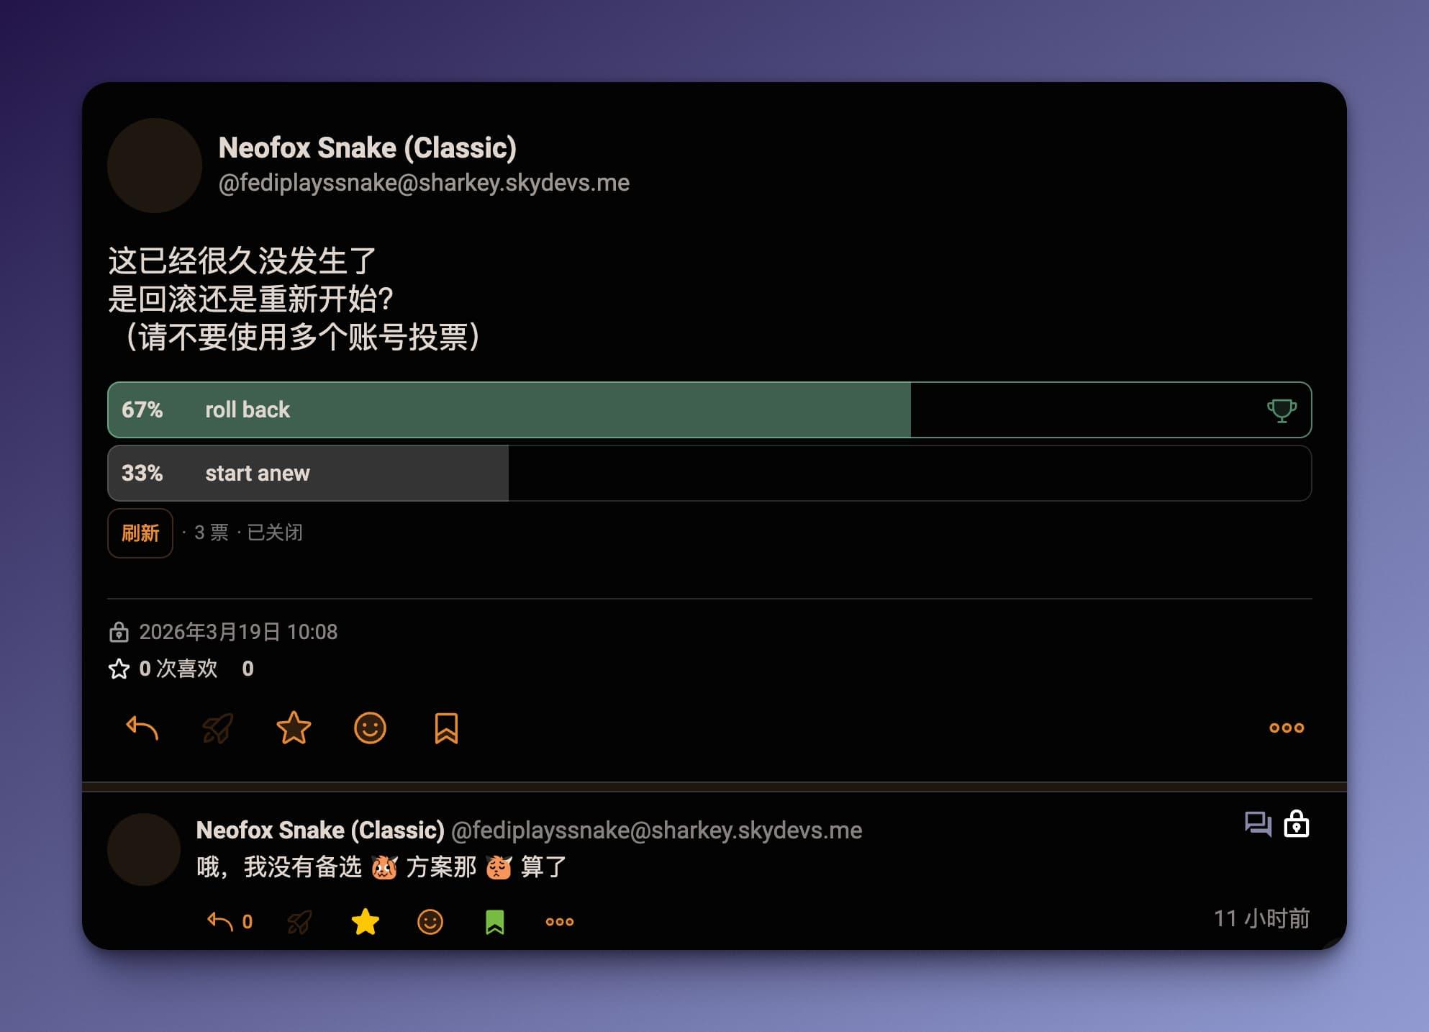Star the main poll post
This screenshot has height=1032, width=1429.
tap(294, 728)
